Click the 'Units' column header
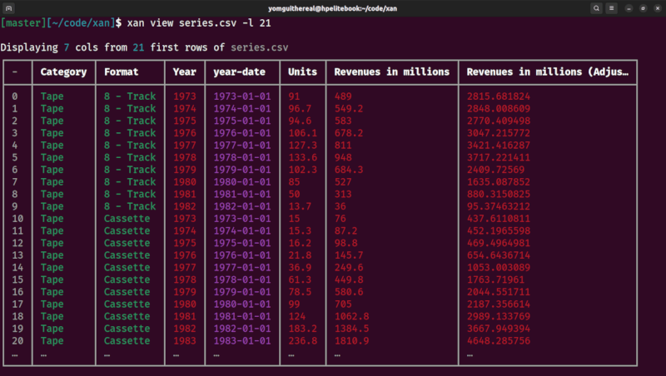This screenshot has width=666, height=376. [x=302, y=72]
